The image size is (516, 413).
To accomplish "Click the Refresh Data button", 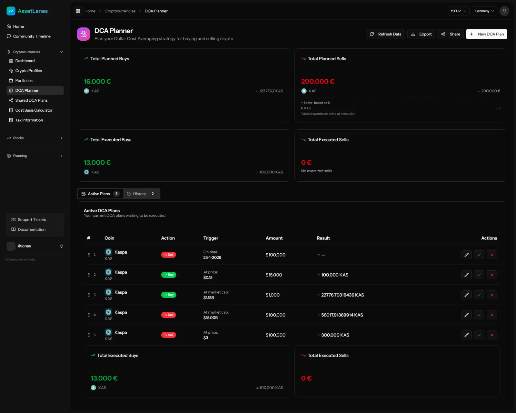I will (x=385, y=34).
